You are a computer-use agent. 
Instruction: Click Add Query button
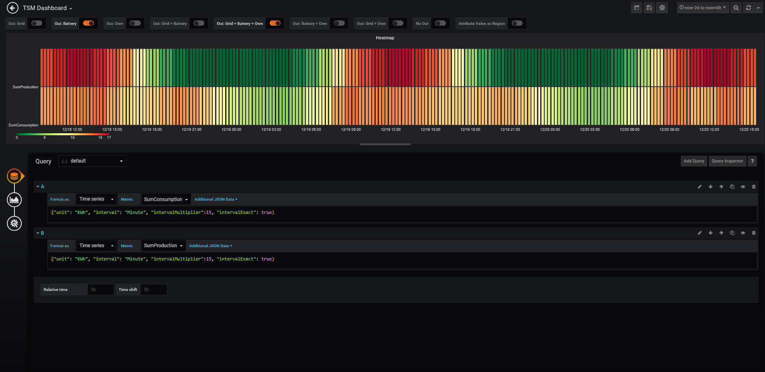click(x=694, y=161)
